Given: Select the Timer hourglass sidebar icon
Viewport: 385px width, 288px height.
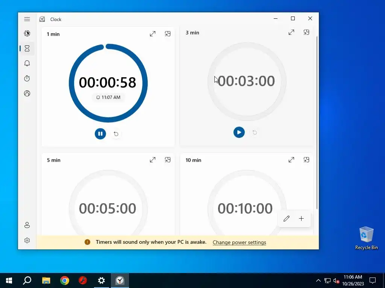Looking at the screenshot, I should (x=27, y=48).
